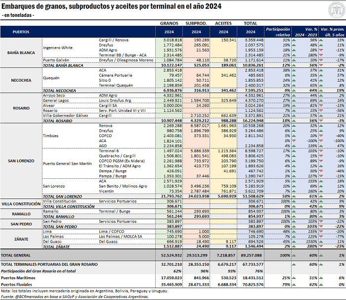Select San Benito / Molinos Agro terminal
346x300 pixels.
click(123, 186)
